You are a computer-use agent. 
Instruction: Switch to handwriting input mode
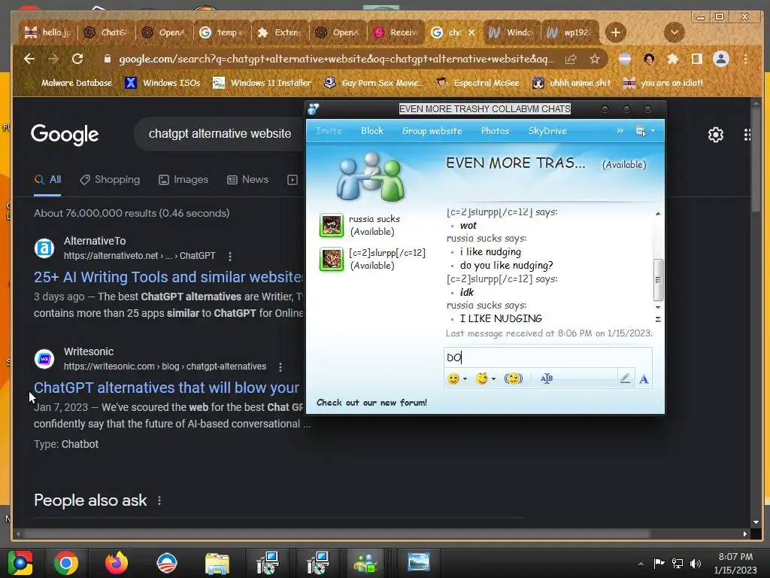click(x=625, y=379)
